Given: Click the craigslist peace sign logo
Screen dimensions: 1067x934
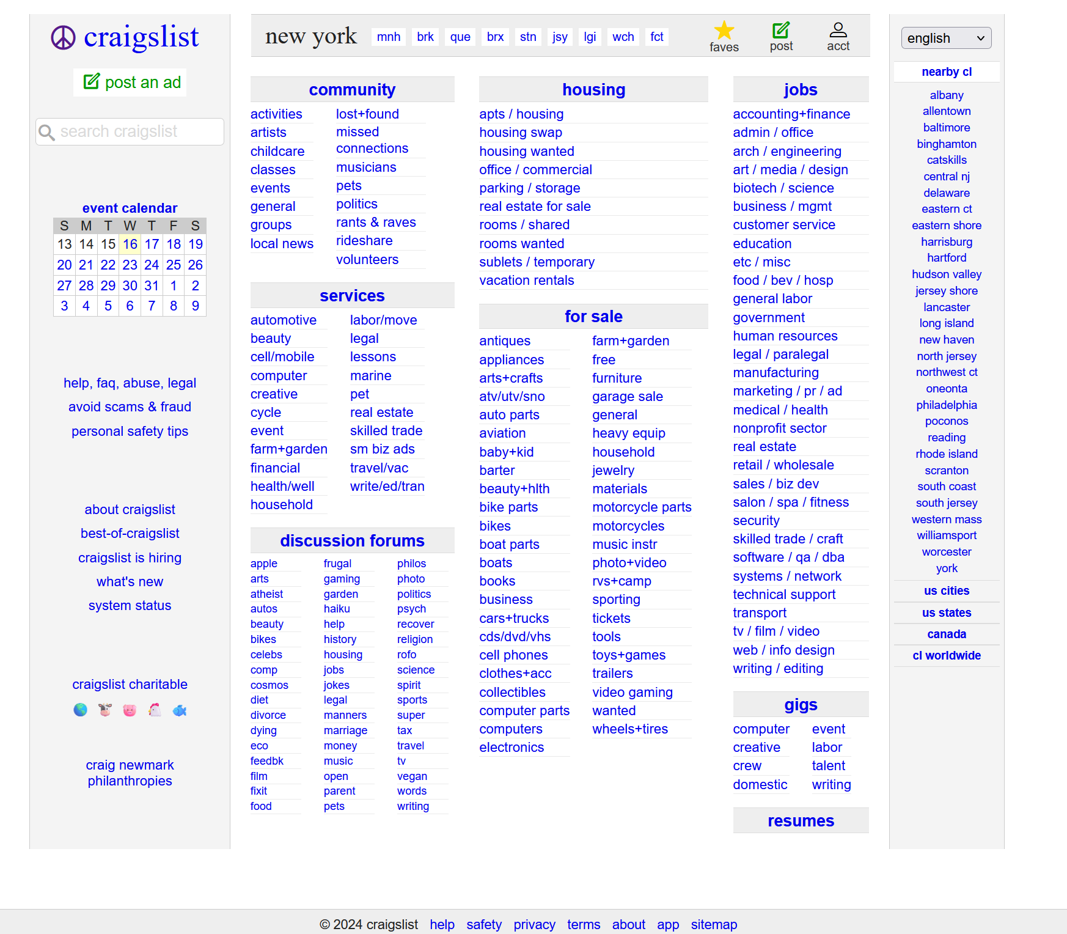Looking at the screenshot, I should (63, 38).
